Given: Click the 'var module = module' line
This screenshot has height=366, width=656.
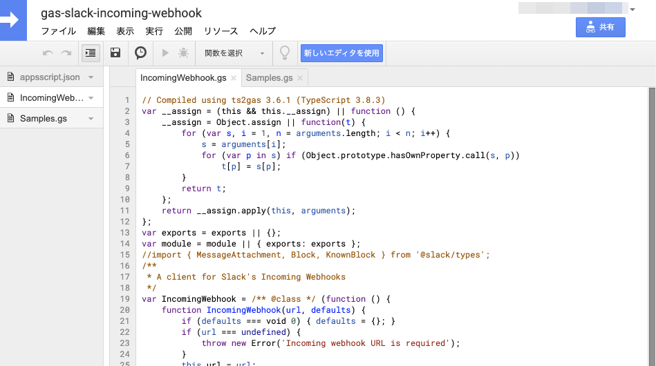Looking at the screenshot, I should (x=251, y=244).
